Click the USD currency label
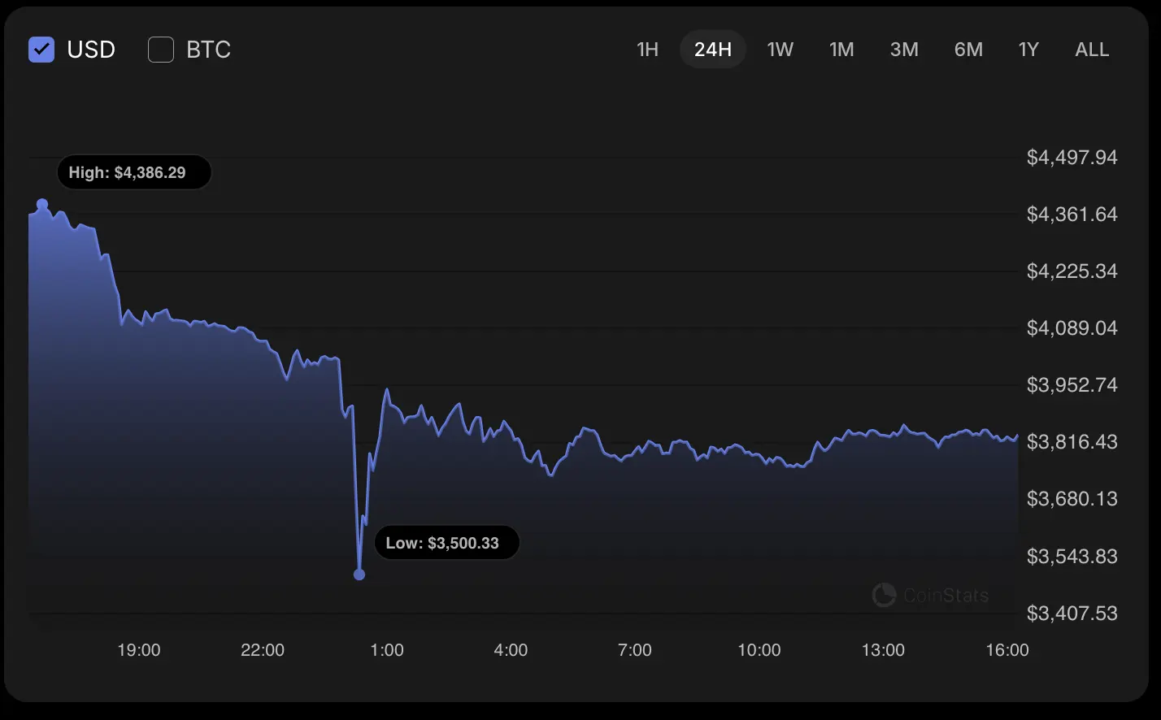1161x720 pixels. [x=91, y=50]
